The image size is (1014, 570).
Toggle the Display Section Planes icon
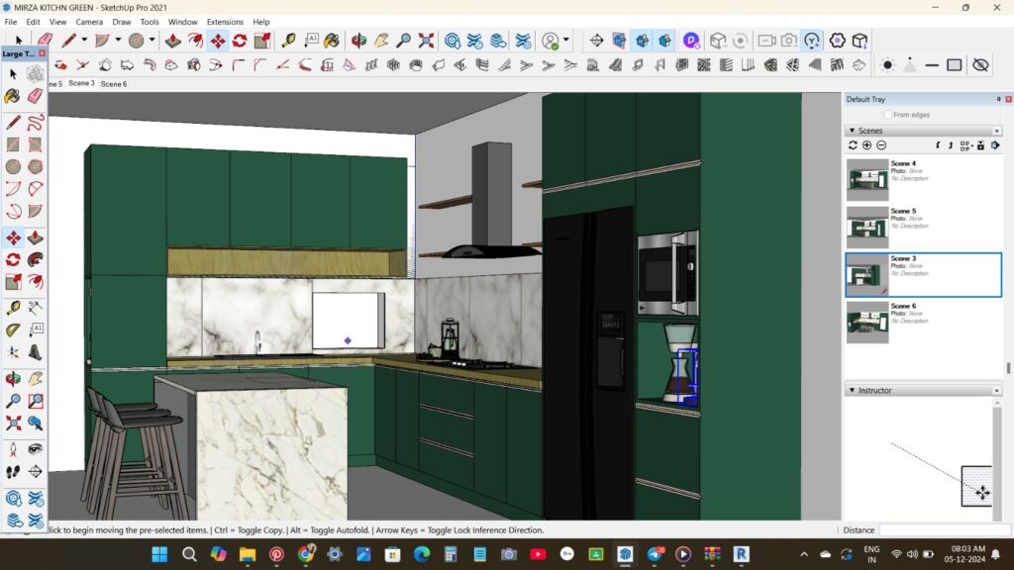(x=620, y=40)
